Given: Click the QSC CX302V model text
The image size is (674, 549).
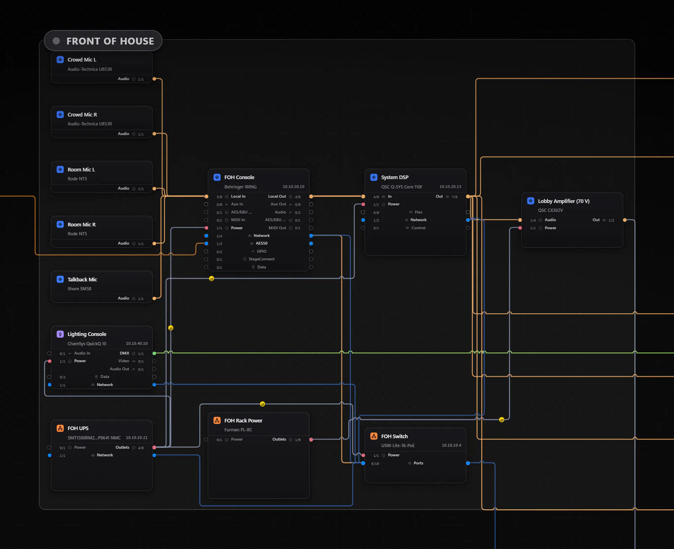Looking at the screenshot, I should pyautogui.click(x=550, y=211).
